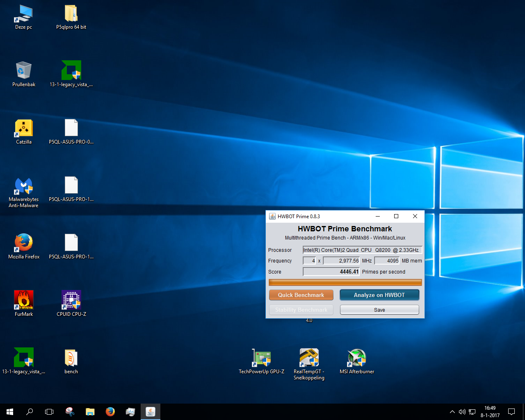Open Task View from the taskbar

tap(49, 412)
